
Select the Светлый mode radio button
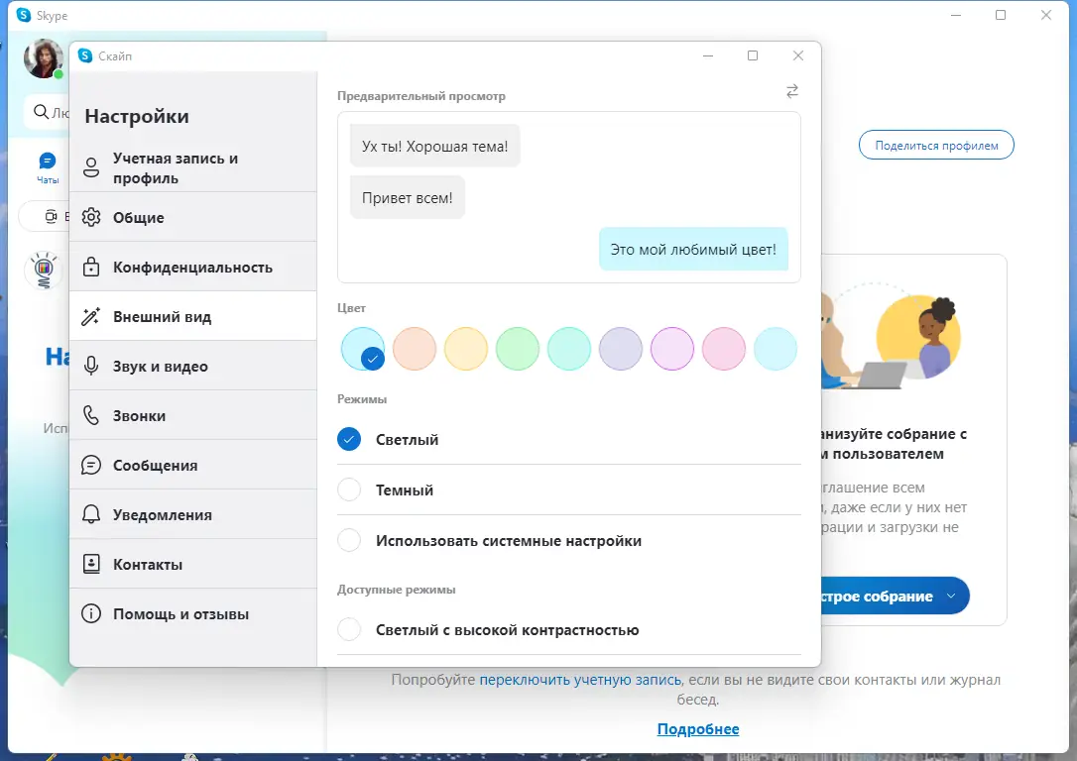(x=349, y=439)
